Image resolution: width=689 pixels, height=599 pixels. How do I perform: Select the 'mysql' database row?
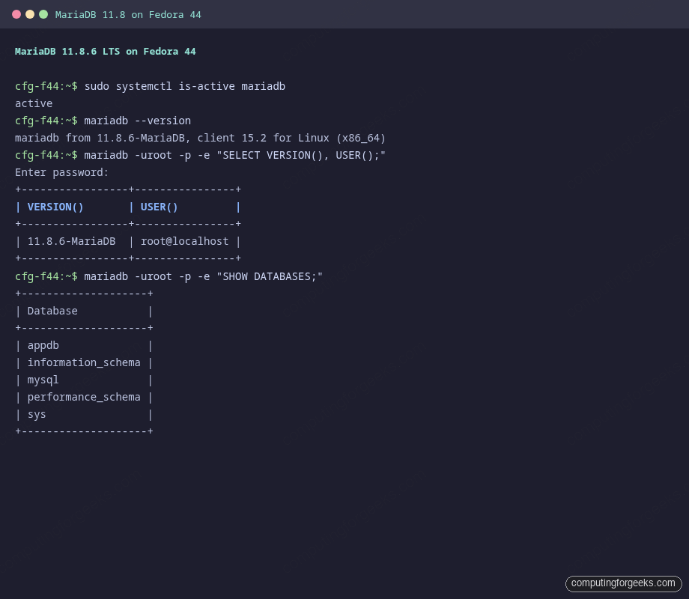click(x=84, y=380)
